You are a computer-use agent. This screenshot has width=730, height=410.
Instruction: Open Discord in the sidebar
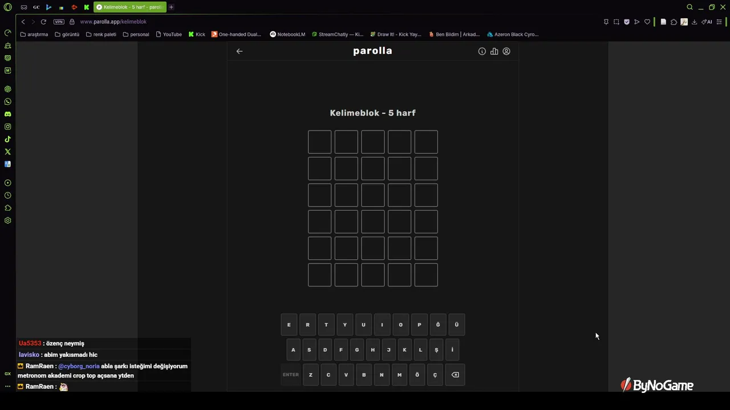pyautogui.click(x=8, y=114)
